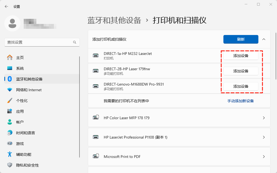Screen dimensions: 277x173
Task: Select the 系统 monitor icon
Action: 10,68
